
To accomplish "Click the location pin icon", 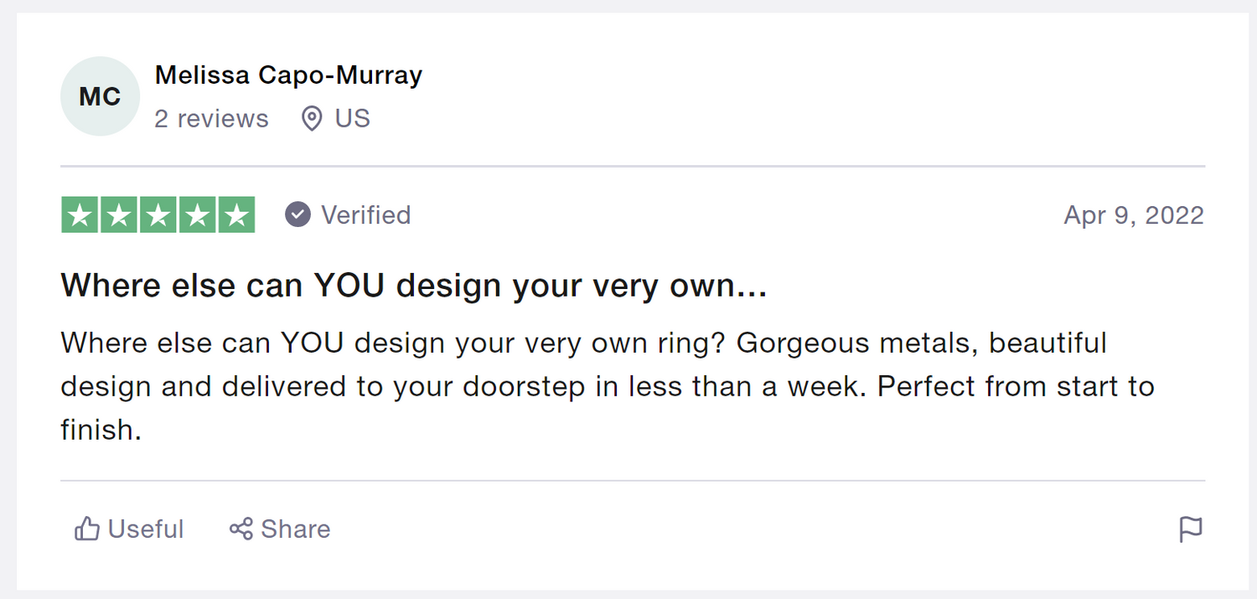I will click(x=312, y=119).
